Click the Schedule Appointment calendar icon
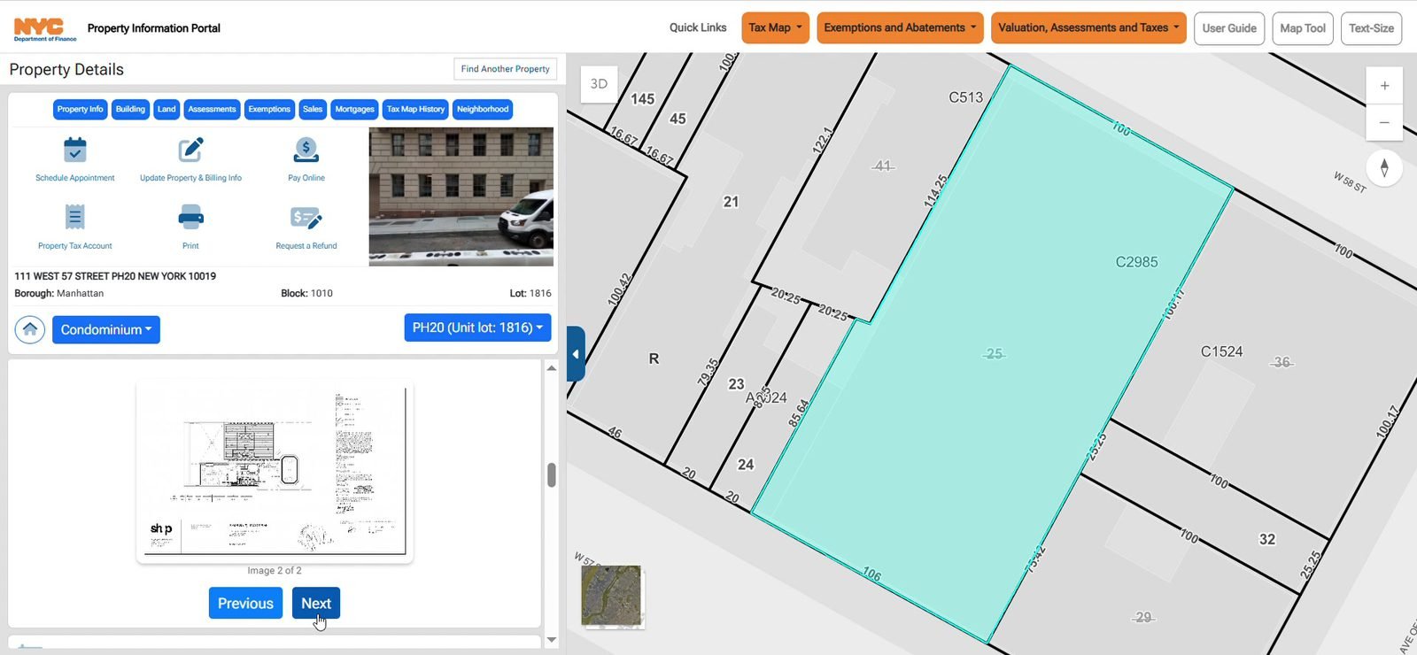Image resolution: width=1417 pixels, height=655 pixels. [75, 150]
